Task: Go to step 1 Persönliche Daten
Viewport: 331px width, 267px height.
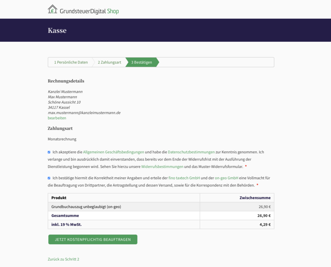Action: point(71,62)
